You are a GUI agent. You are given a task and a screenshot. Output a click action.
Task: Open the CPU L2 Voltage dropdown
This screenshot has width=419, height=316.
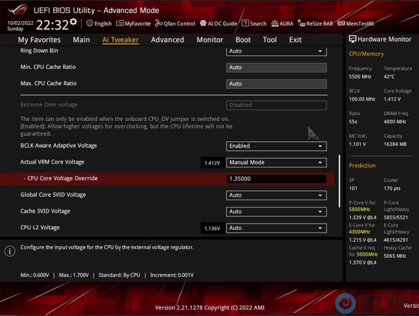point(276,228)
